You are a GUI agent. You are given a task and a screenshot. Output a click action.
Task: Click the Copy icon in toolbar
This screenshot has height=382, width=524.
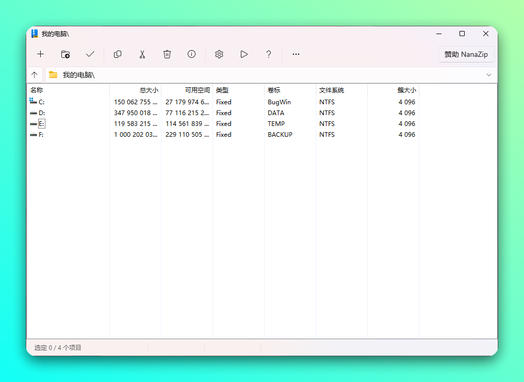coord(118,54)
